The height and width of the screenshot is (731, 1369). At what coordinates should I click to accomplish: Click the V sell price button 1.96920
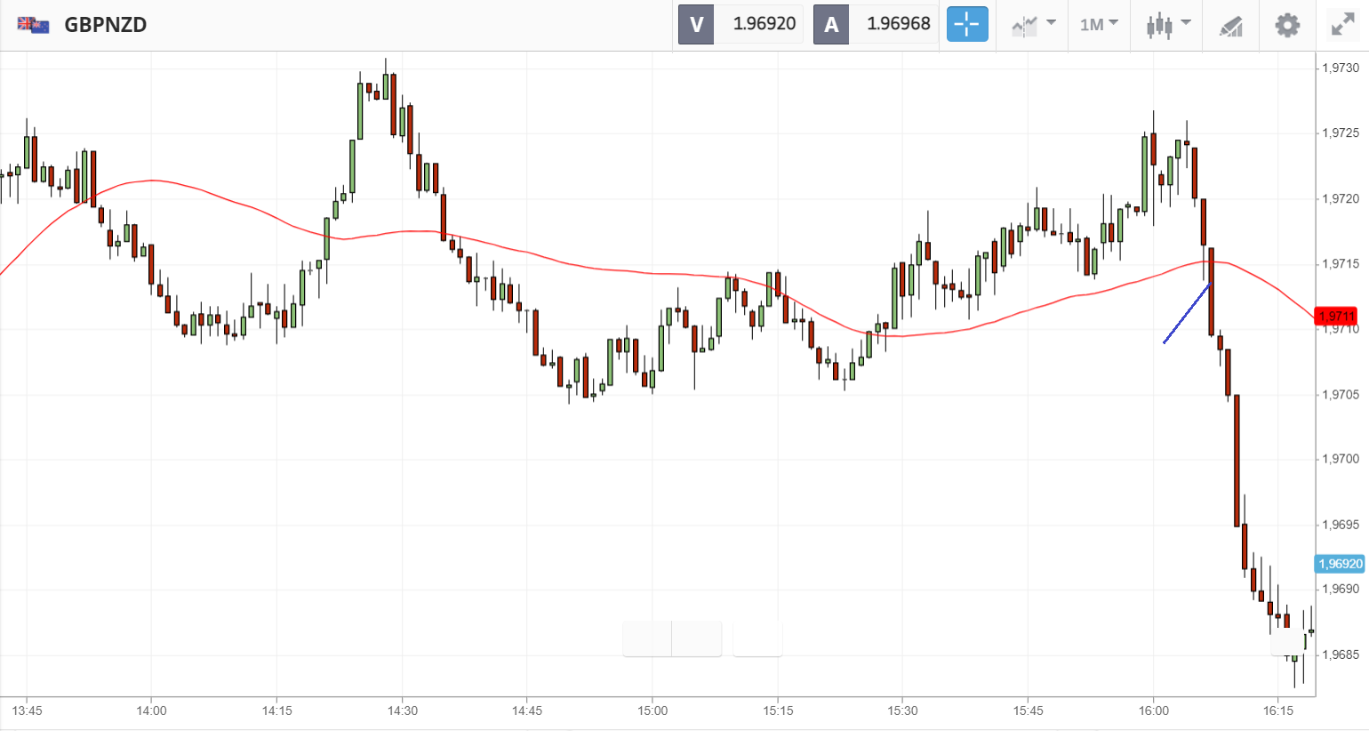pos(741,24)
